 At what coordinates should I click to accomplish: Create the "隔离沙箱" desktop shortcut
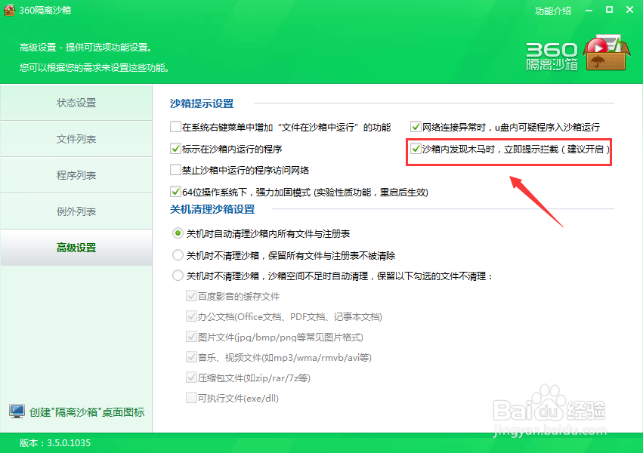point(87,412)
